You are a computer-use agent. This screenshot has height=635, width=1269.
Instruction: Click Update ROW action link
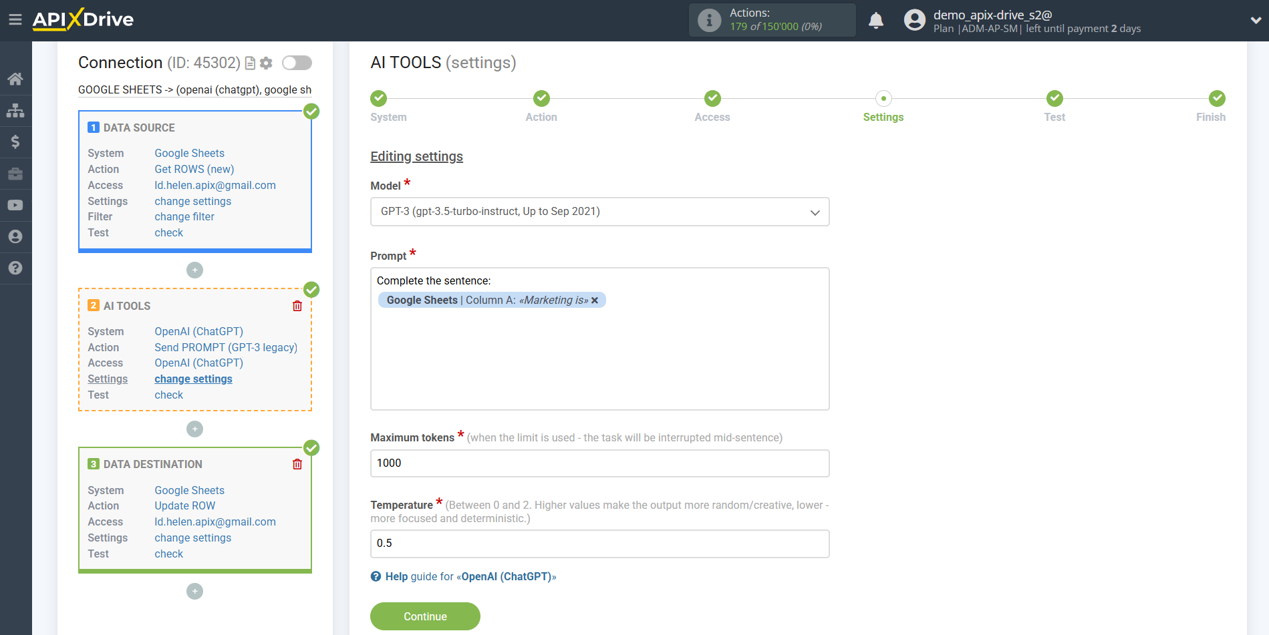pos(185,505)
